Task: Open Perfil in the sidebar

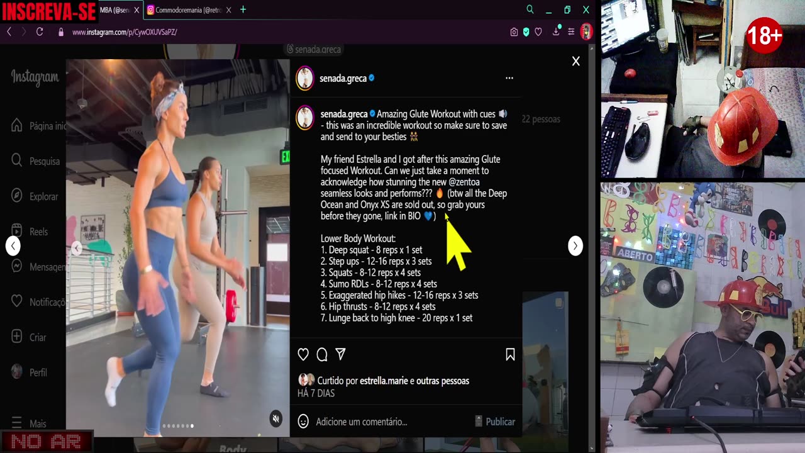Action: 29,372
